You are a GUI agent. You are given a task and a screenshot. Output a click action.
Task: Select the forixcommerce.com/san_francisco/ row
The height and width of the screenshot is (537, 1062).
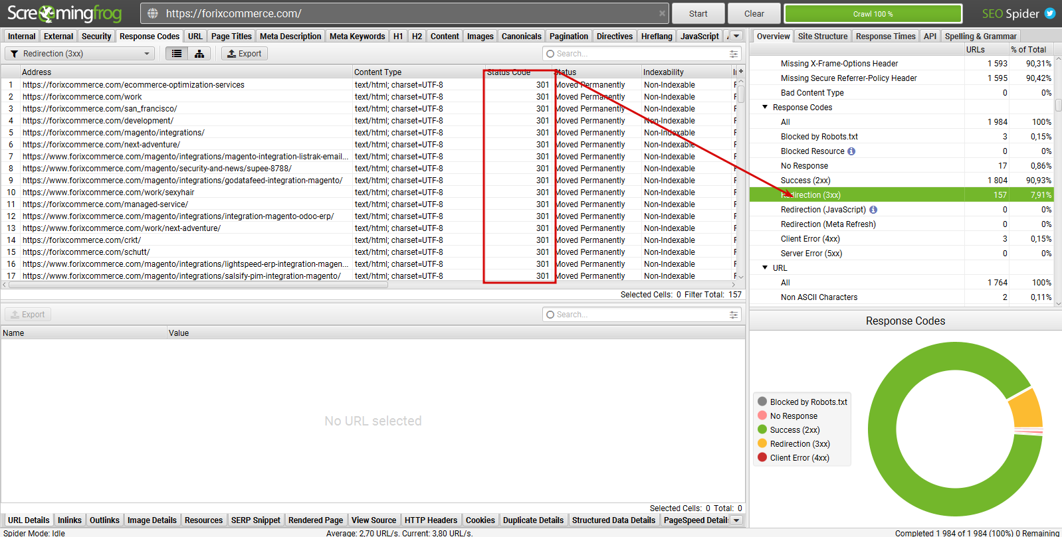coord(369,109)
